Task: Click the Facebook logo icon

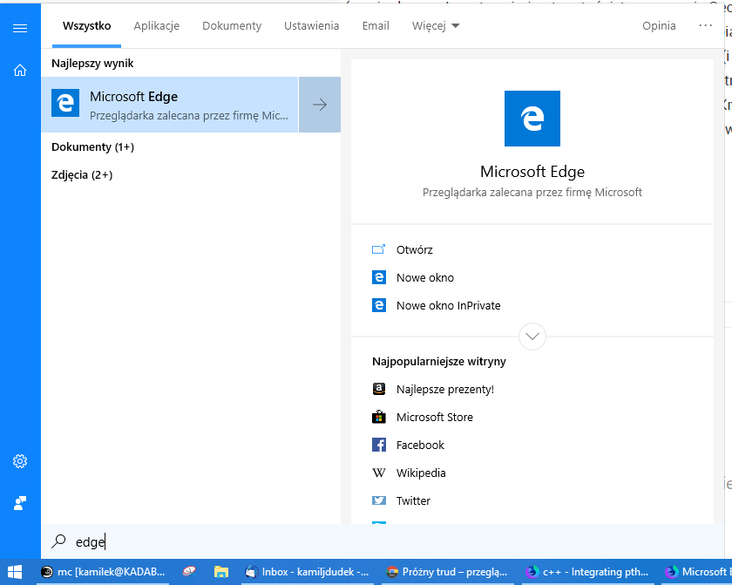Action: [379, 445]
